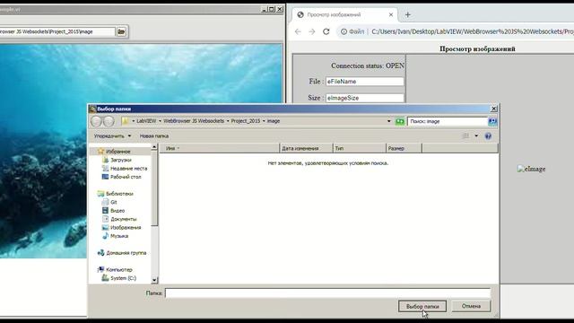The width and height of the screenshot is (574, 323).
Task: Click the refresh button beside address bar in dialog
Action: [400, 121]
